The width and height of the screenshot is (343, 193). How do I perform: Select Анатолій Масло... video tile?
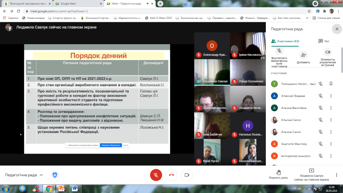tap(212, 99)
